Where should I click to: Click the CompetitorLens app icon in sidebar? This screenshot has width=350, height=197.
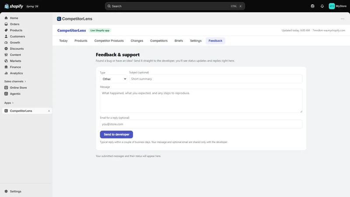click(x=6, y=111)
